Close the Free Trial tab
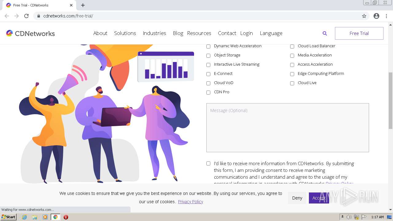The width and height of the screenshot is (393, 221). point(71,5)
